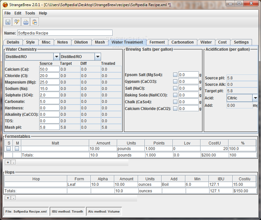Enable the Salt (NaCl) checkbox
261x220 pixels.
click(175, 88)
